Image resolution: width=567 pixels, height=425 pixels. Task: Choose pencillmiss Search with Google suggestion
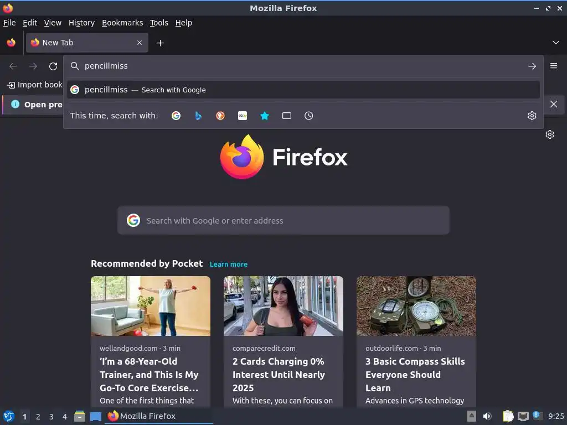coord(303,90)
